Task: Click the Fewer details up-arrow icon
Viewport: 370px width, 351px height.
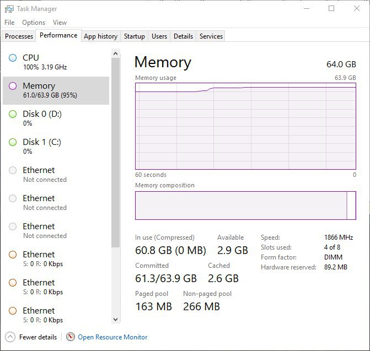Action: [x=10, y=337]
